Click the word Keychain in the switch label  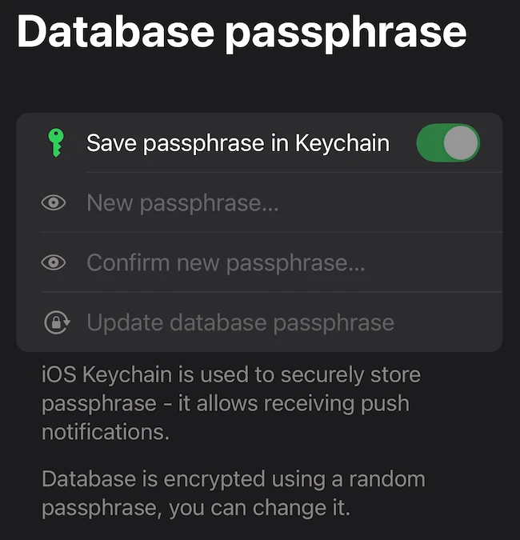(342, 143)
